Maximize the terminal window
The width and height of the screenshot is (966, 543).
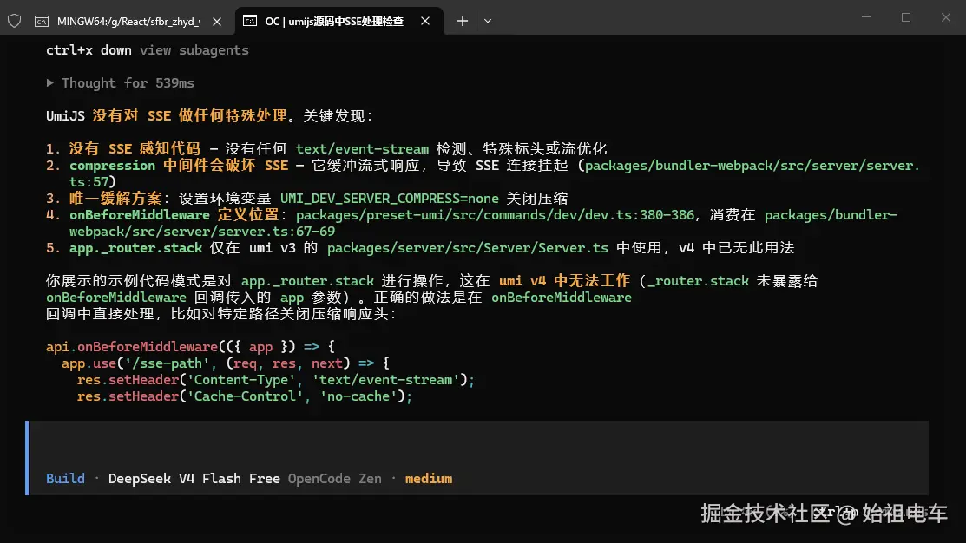[905, 17]
